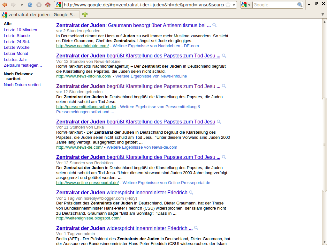The width and height of the screenshot is (327, 245).
Task: Open Zeitraum festlegen custom range
Action: pos(23,65)
